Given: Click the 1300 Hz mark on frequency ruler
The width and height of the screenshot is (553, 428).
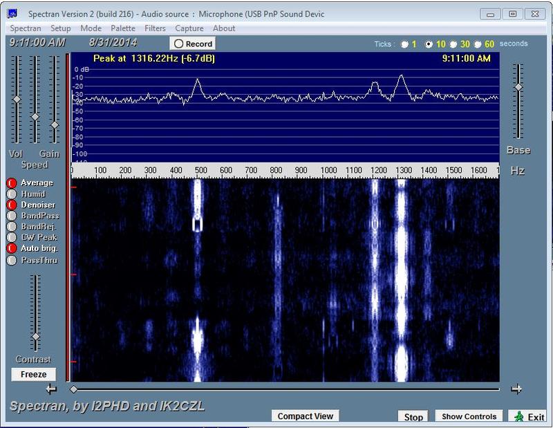Looking at the screenshot, I should pos(404,170).
